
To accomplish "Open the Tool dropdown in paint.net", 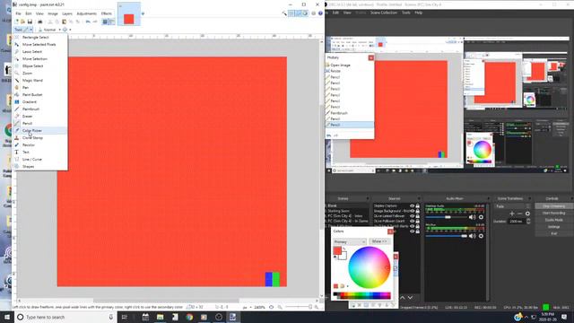I will point(23,30).
